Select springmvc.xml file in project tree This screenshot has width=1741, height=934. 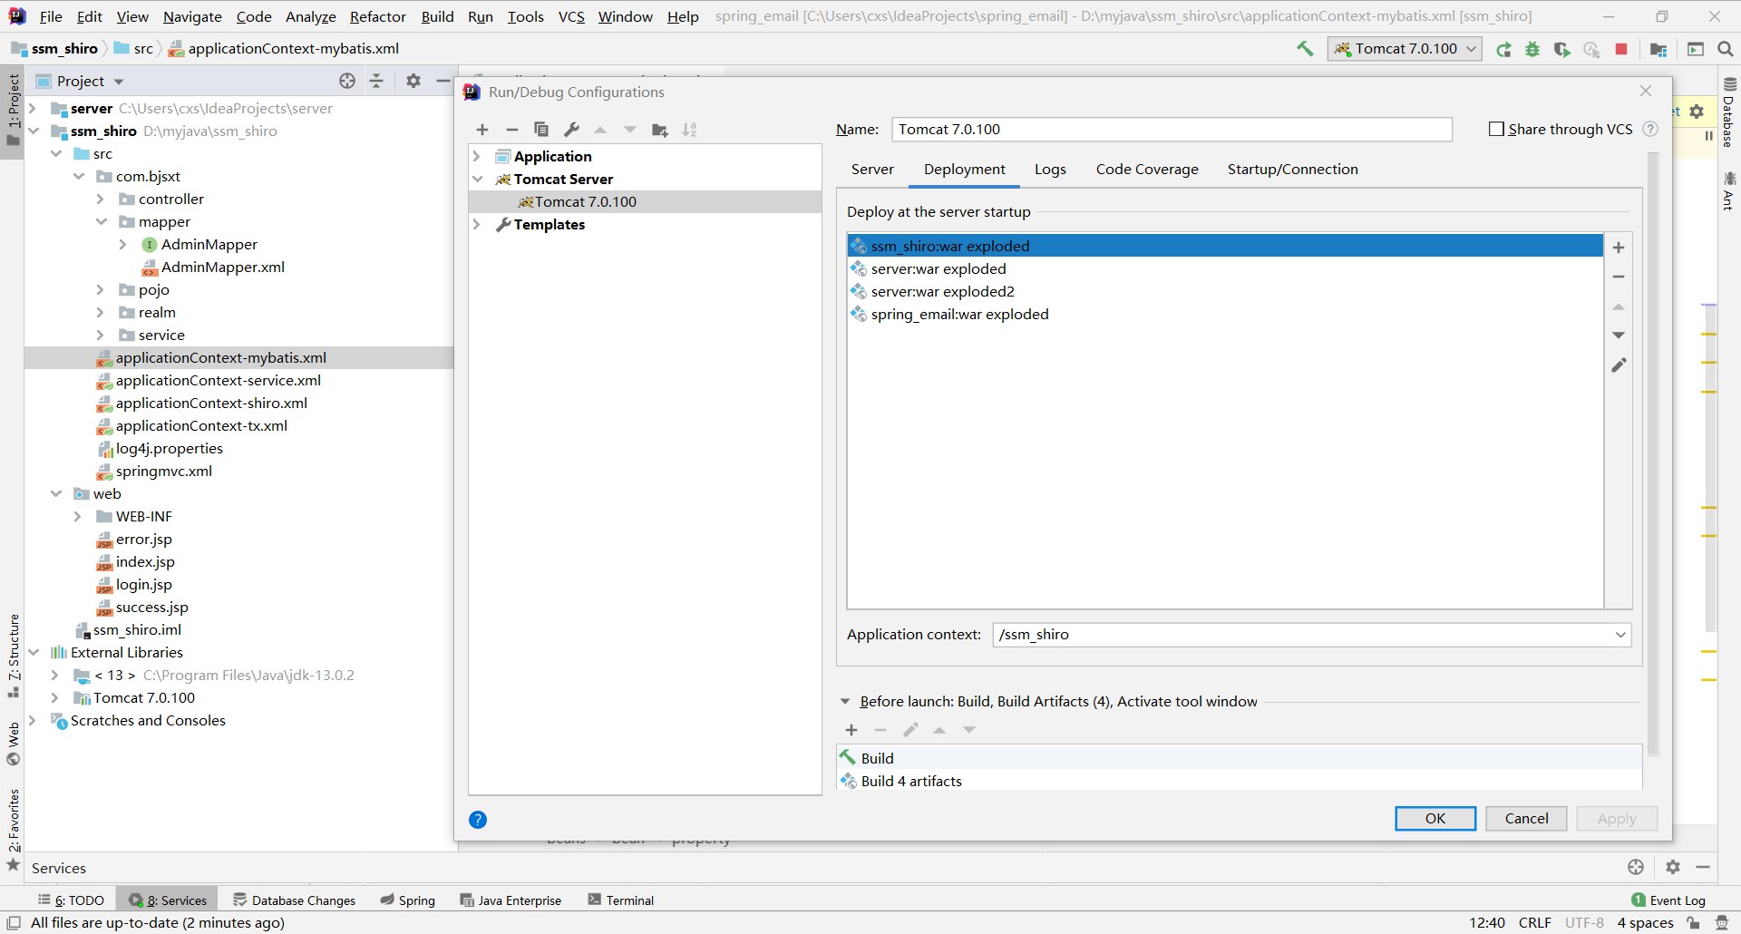[163, 471]
